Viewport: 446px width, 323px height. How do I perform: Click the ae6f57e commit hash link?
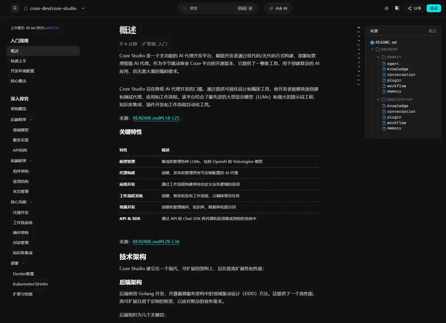(51, 28)
